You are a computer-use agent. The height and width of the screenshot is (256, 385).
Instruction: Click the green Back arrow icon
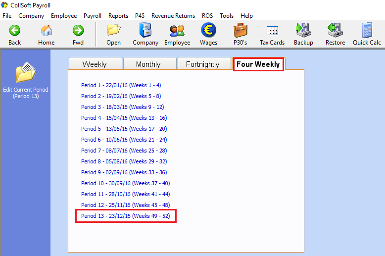[14, 31]
